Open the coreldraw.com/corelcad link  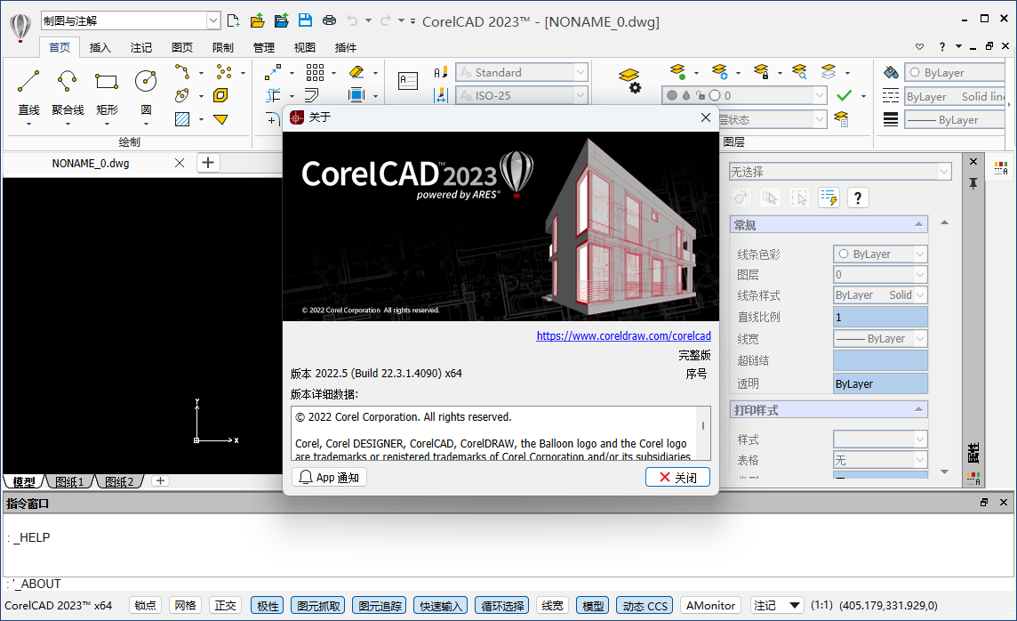click(x=623, y=335)
